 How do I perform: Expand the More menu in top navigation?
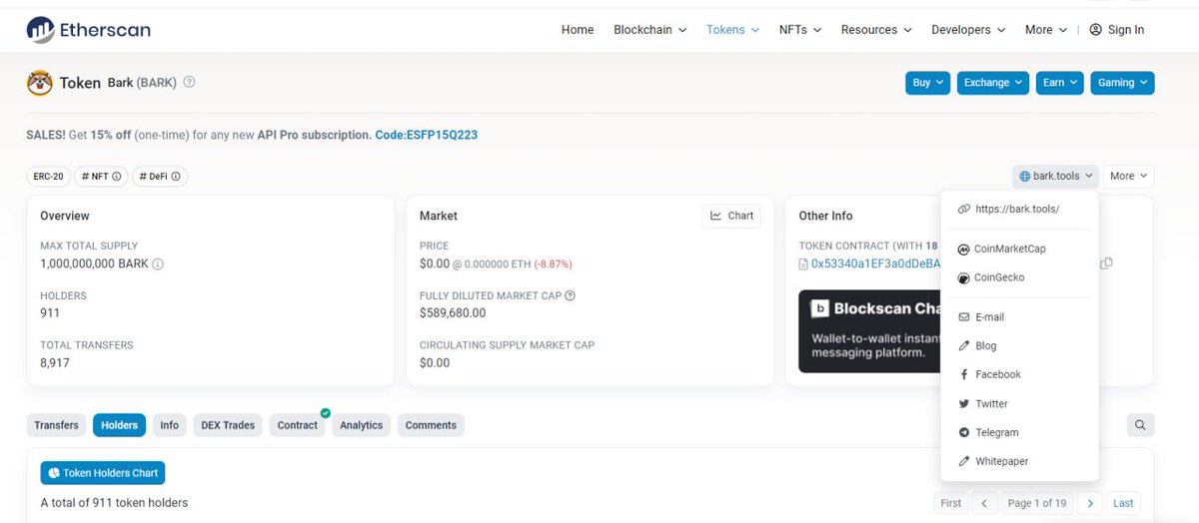click(1046, 30)
